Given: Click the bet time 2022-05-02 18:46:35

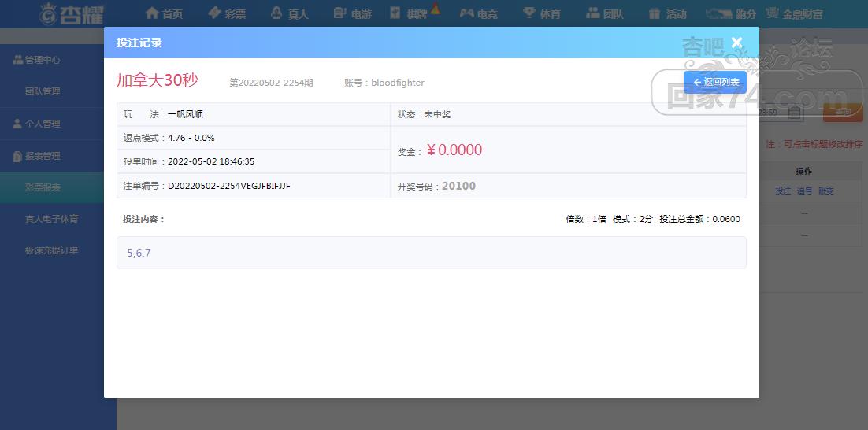Looking at the screenshot, I should point(211,161).
